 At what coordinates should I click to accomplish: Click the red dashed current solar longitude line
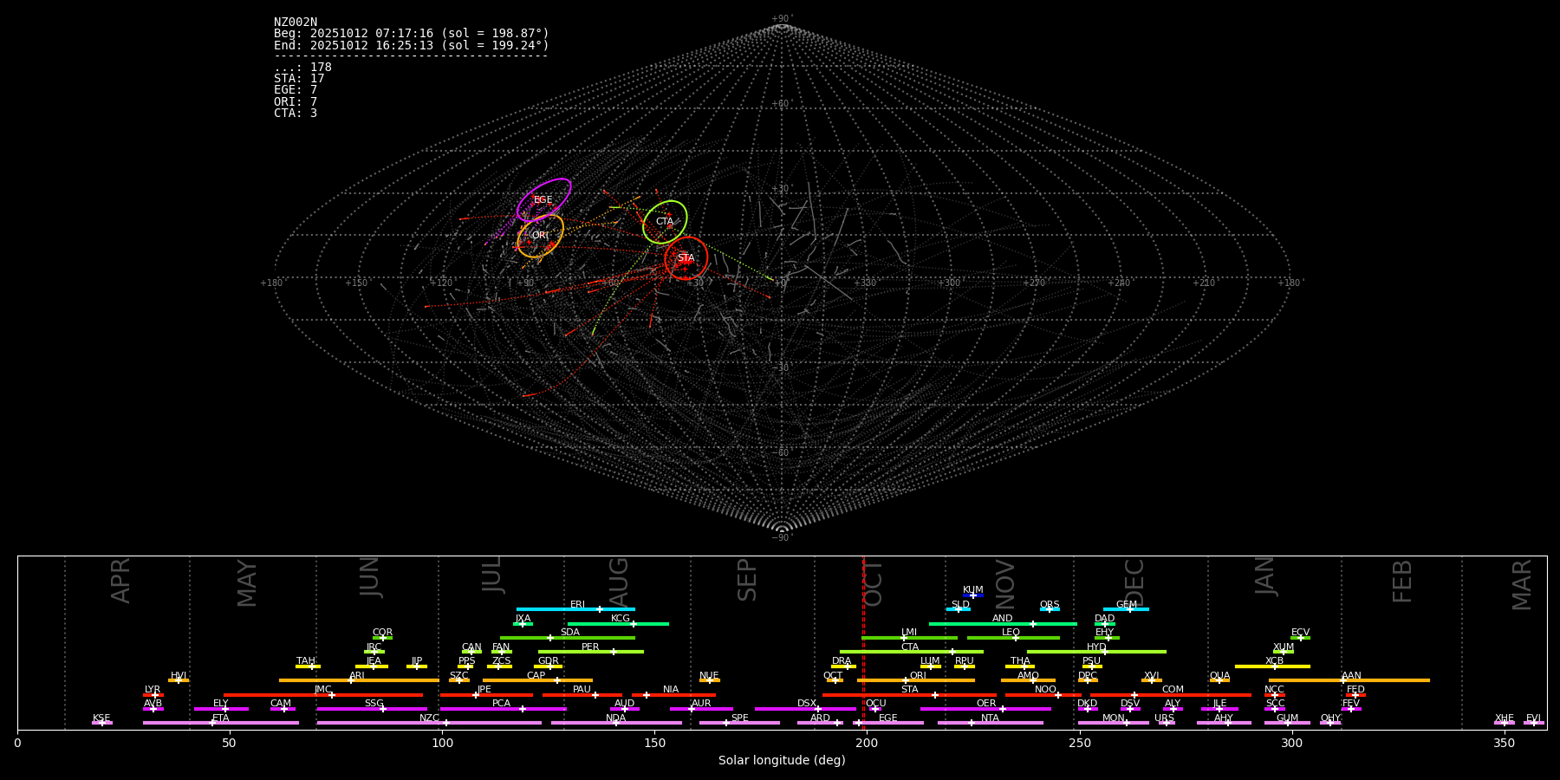[x=863, y=642]
